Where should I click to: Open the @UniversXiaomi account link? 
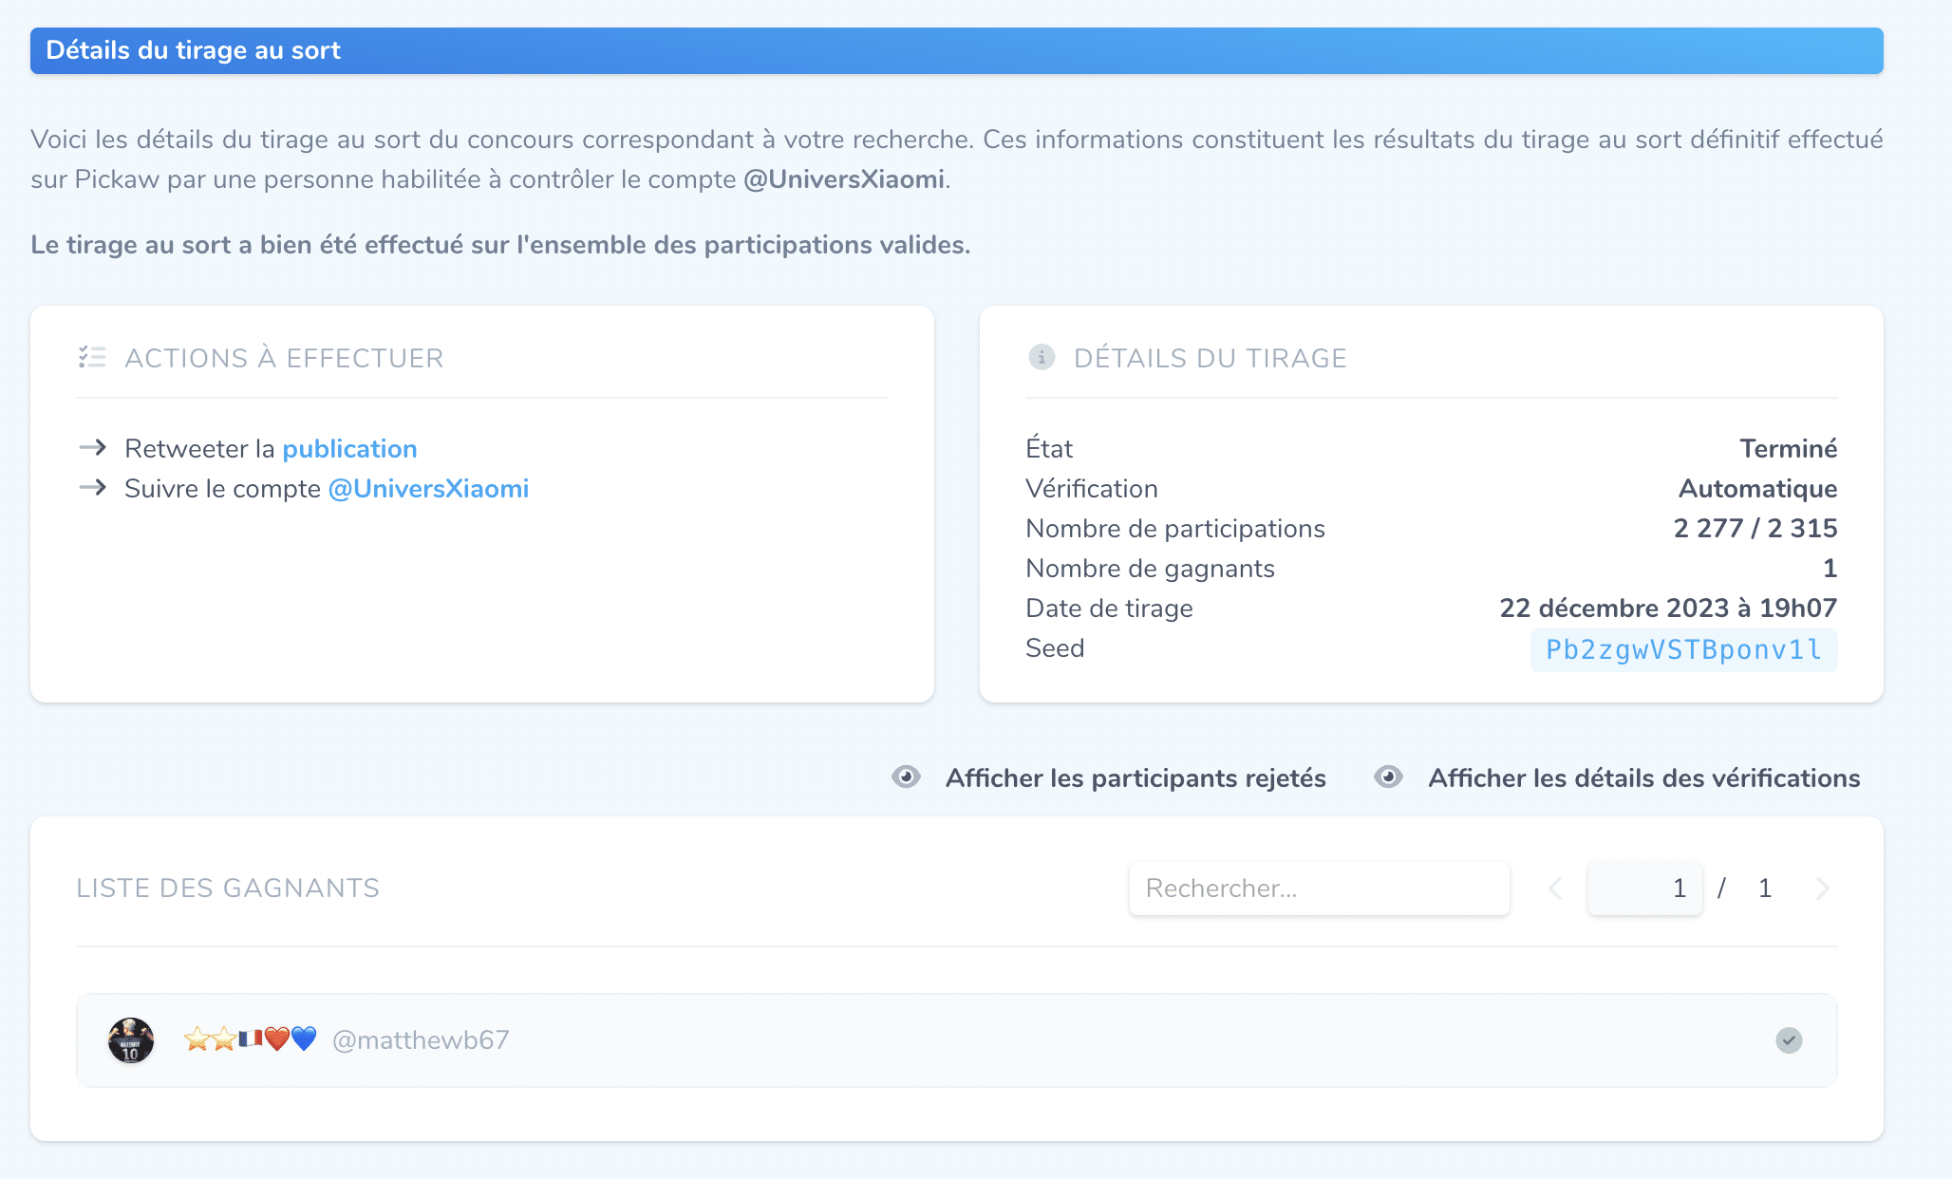click(x=428, y=489)
